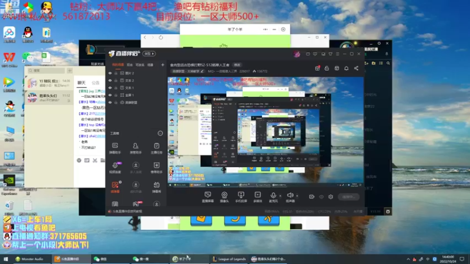Click the user avatar in companion title bar

pos(297,54)
